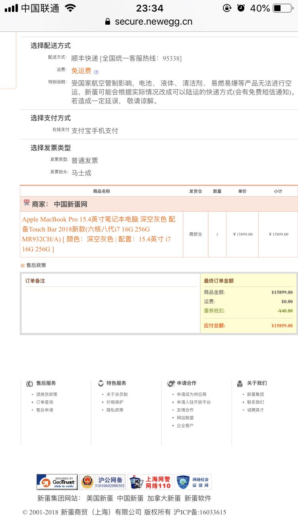Select the 蛋券抵扣 -¥40.00 value
This screenshot has width=298, height=531.
click(285, 311)
